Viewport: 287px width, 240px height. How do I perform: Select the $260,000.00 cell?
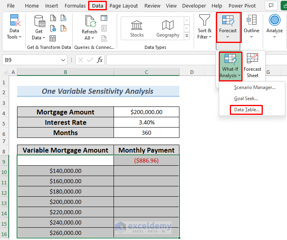(65, 233)
